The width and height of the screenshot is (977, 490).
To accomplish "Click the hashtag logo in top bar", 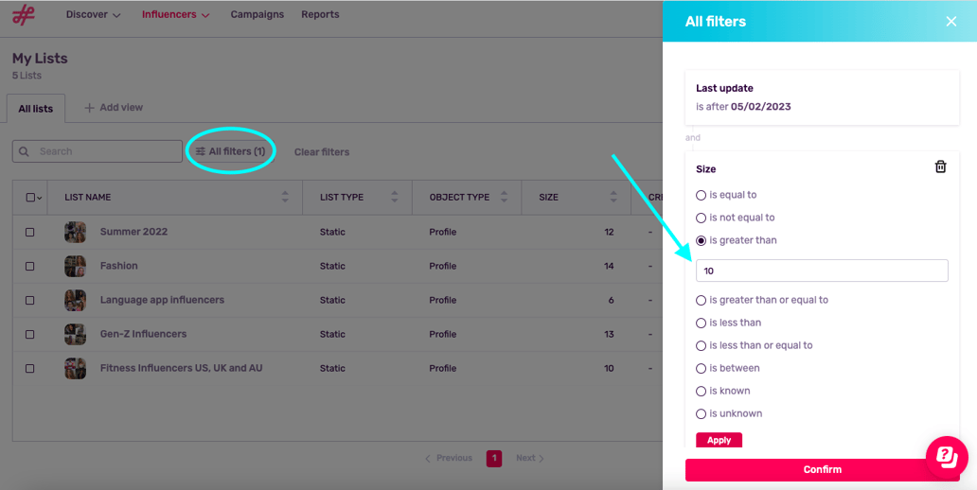I will (x=23, y=15).
